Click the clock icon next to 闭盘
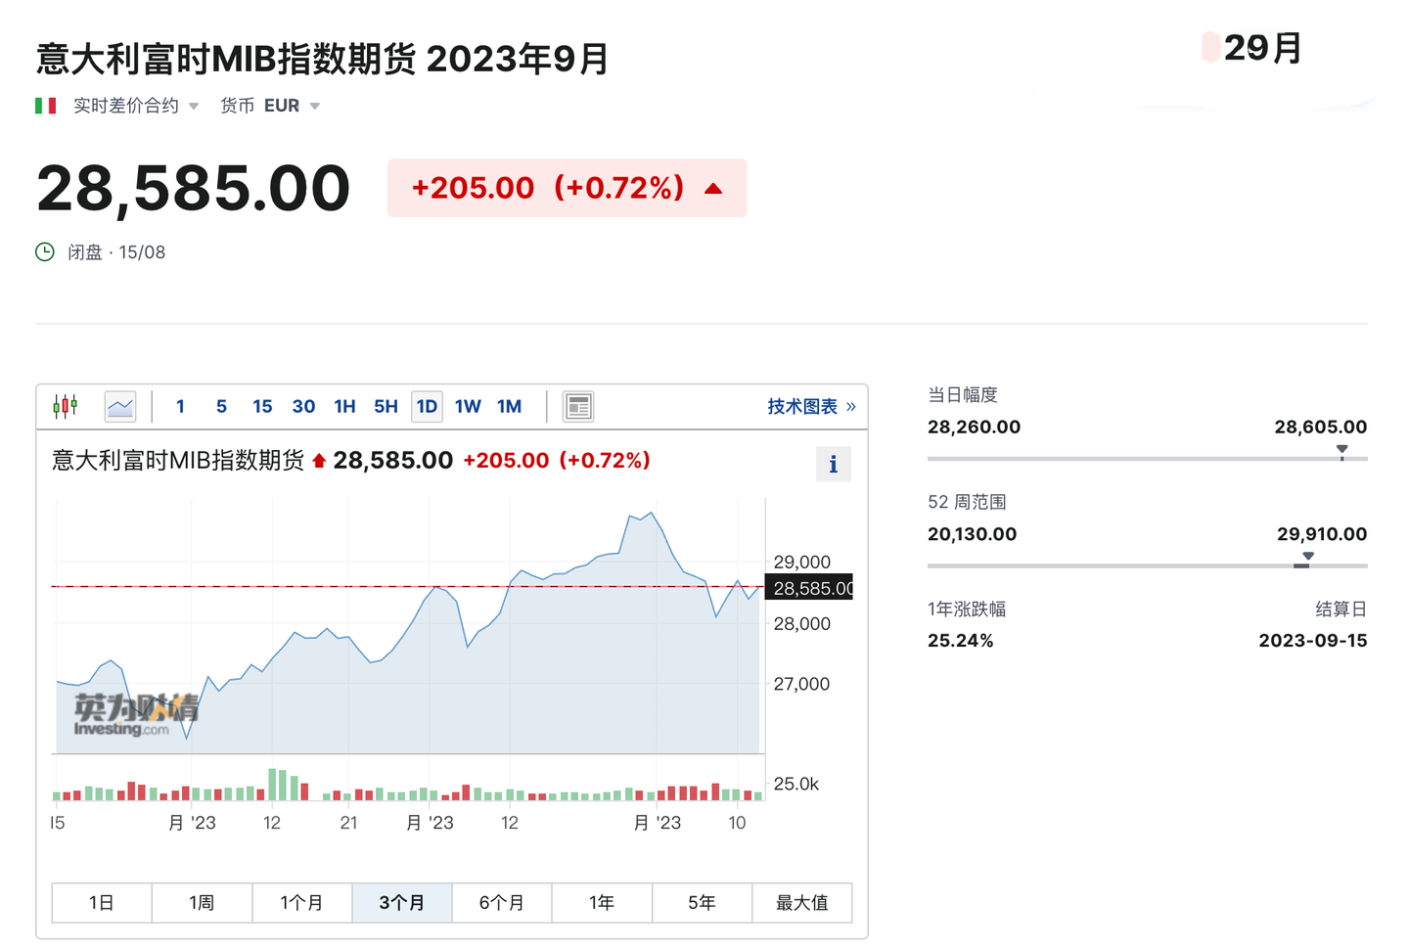The image size is (1409, 947). pos(46,251)
